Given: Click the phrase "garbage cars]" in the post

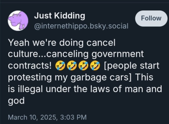Looking at the screenshot, I should coord(101,78).
